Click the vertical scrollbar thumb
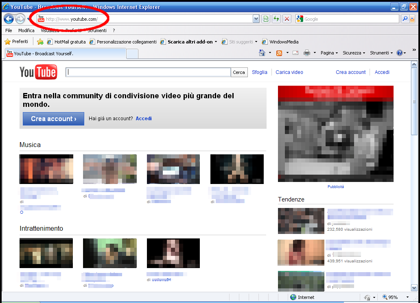Screen dimensions: 420x303 tap(414, 102)
